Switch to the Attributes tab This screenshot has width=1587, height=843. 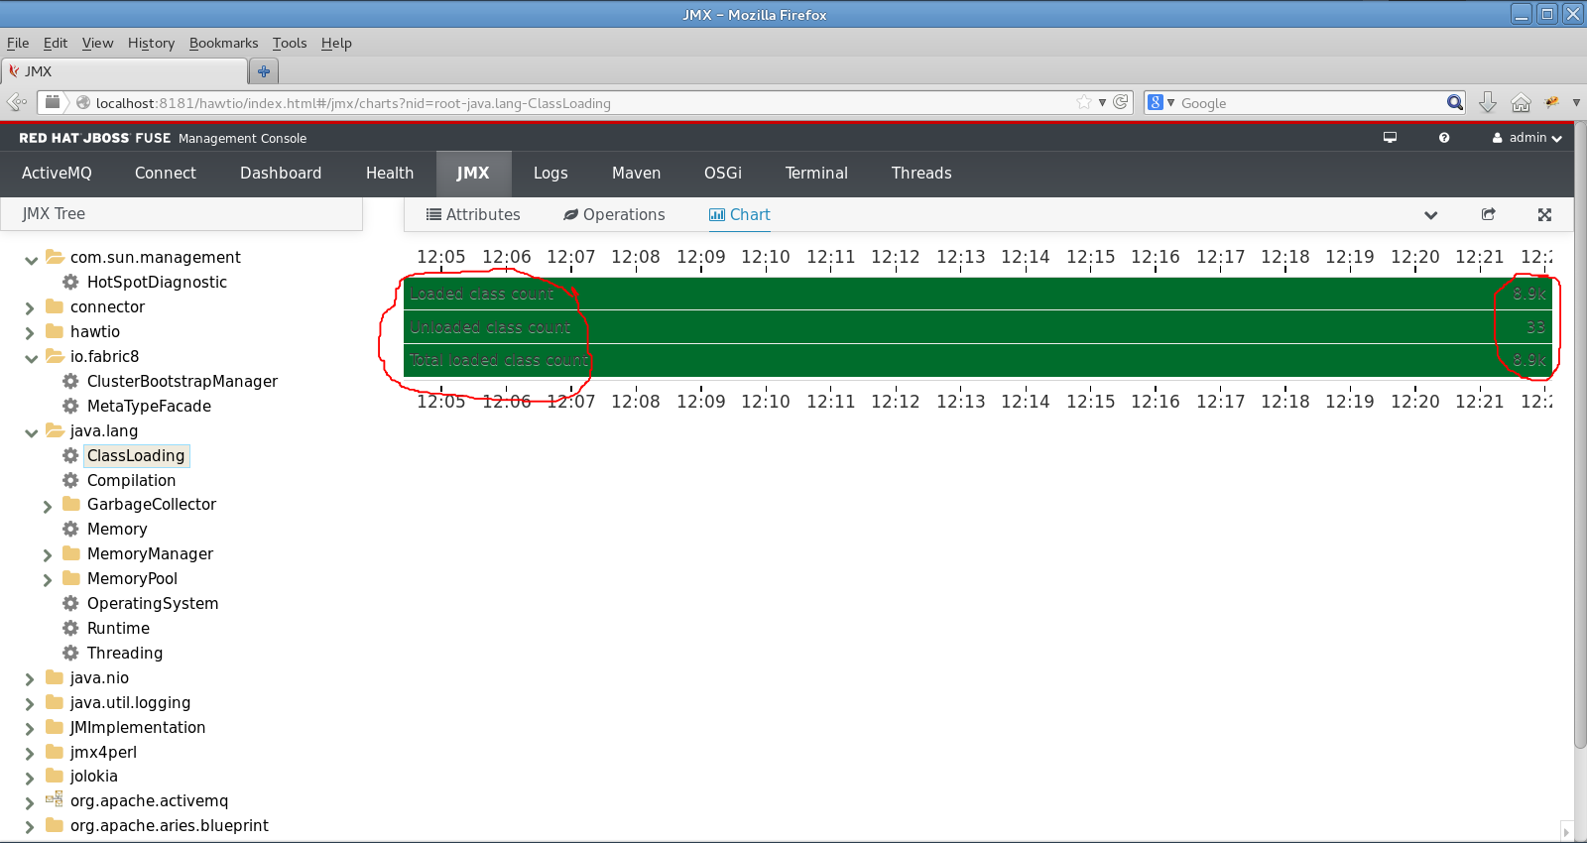(473, 214)
